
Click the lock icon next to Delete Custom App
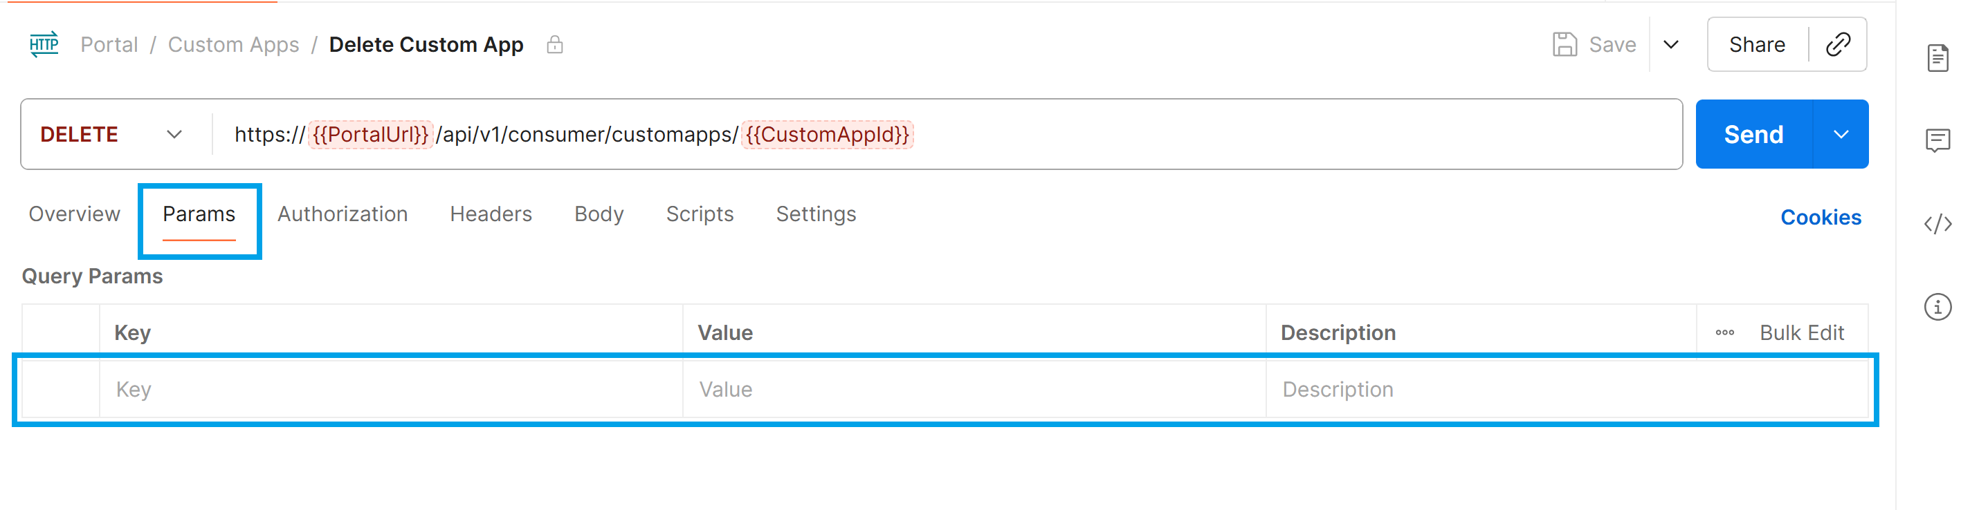[555, 44]
